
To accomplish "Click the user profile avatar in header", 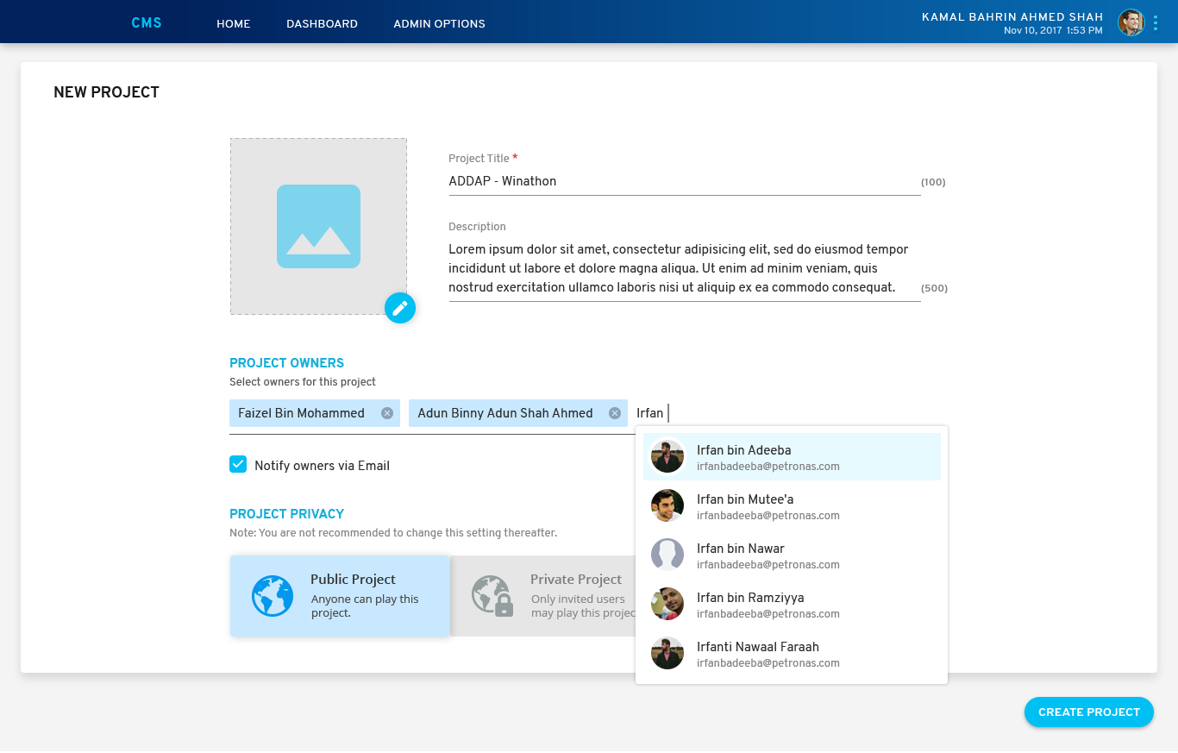I will coord(1131,23).
